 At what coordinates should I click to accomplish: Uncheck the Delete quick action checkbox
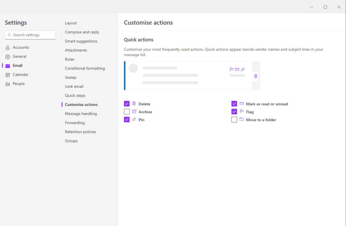[x=127, y=104]
